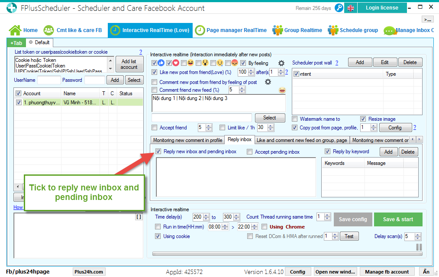Image resolution: width=439 pixels, height=277 pixels.
Task: Click the Group Realtime people icon
Action: pos(278,30)
